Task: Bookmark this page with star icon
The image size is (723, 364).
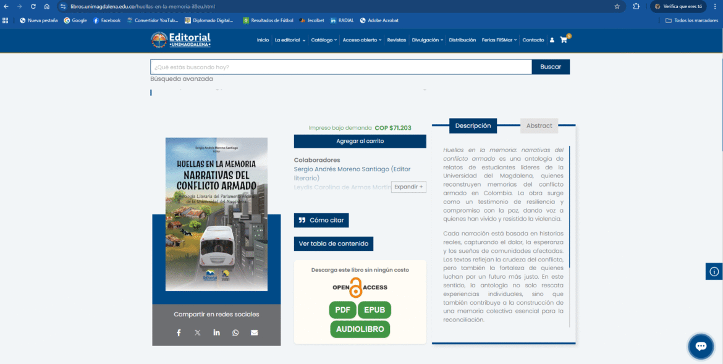Action: pos(617,6)
